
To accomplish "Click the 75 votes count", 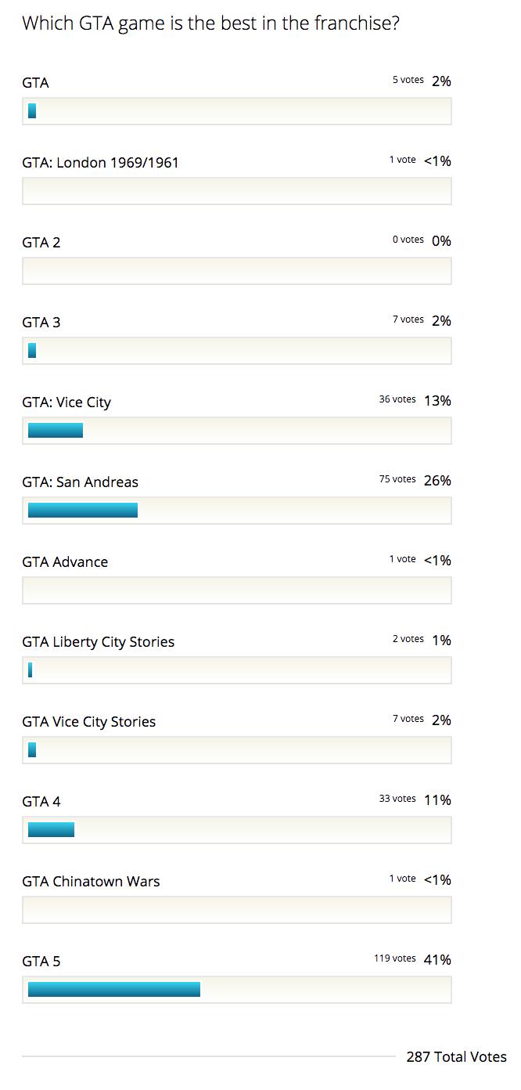I will 397,479.
